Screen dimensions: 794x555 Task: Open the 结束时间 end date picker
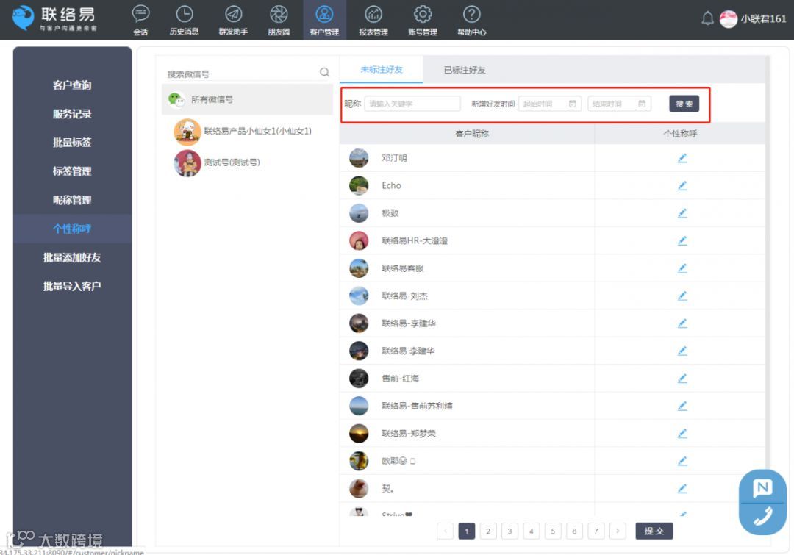pyautogui.click(x=619, y=104)
